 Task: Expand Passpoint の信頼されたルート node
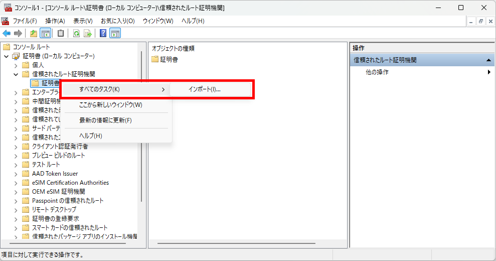[16, 201]
